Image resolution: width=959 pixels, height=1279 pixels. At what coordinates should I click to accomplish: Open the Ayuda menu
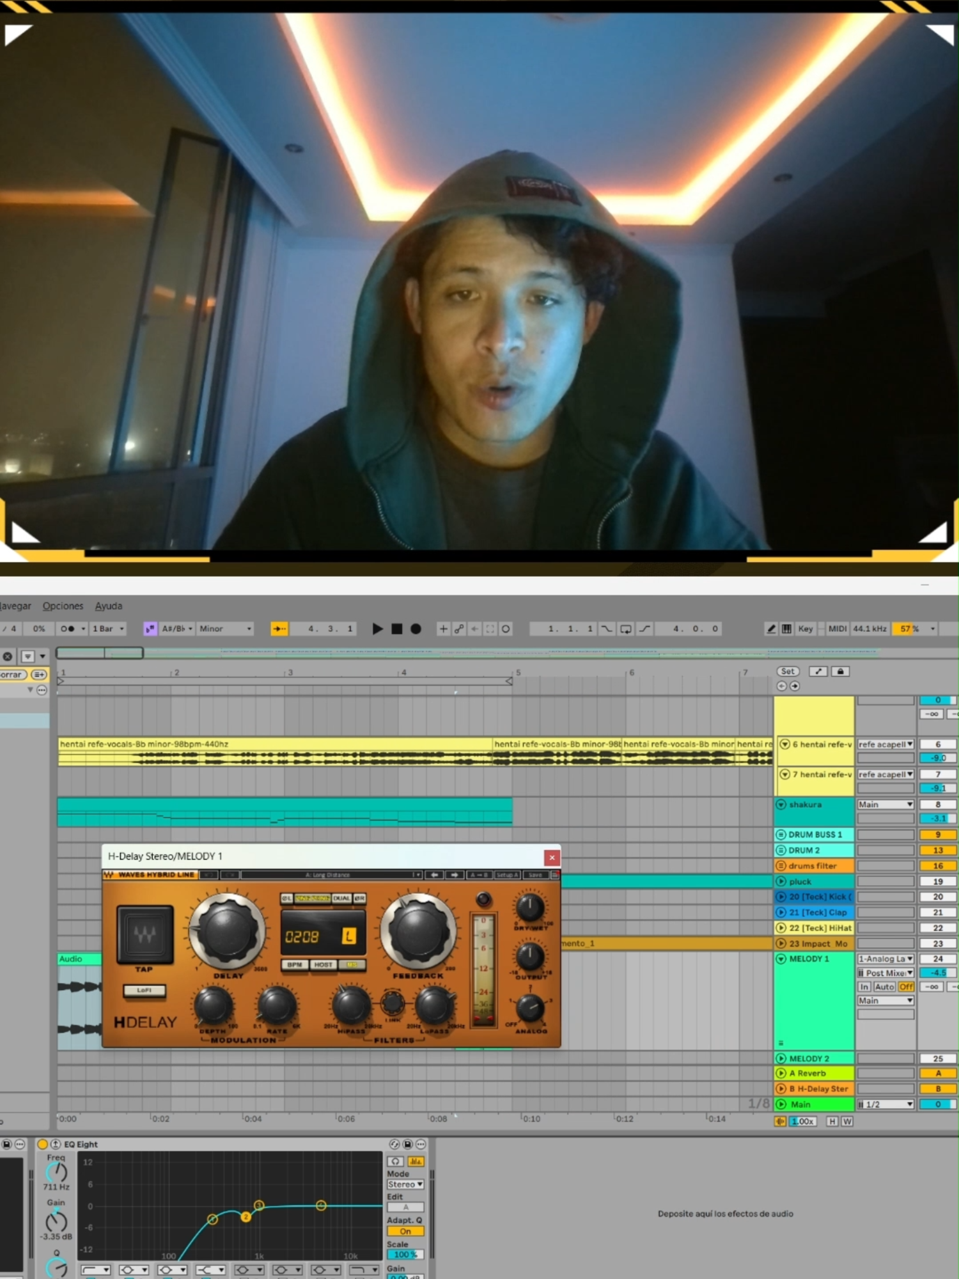coord(109,606)
